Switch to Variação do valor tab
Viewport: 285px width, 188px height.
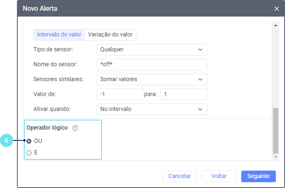coord(110,35)
